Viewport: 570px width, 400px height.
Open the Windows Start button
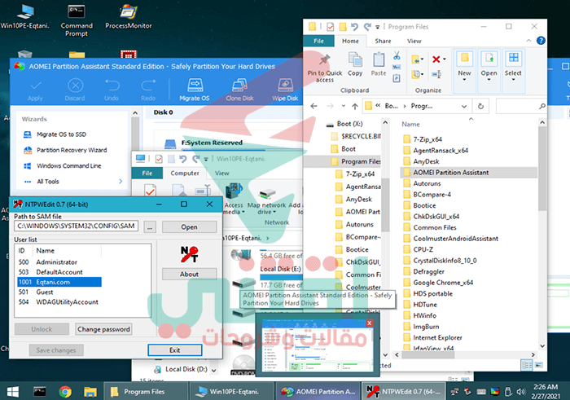tap(13, 392)
